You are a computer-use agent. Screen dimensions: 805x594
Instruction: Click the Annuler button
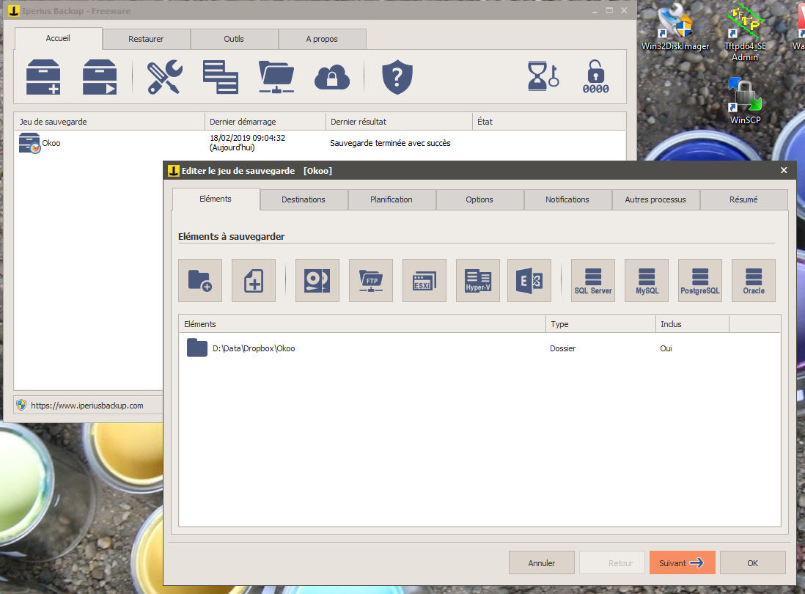click(x=542, y=563)
